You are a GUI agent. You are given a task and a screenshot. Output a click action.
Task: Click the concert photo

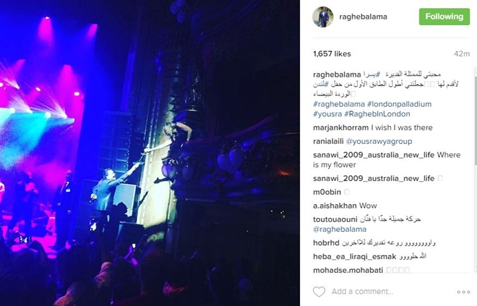(150, 153)
